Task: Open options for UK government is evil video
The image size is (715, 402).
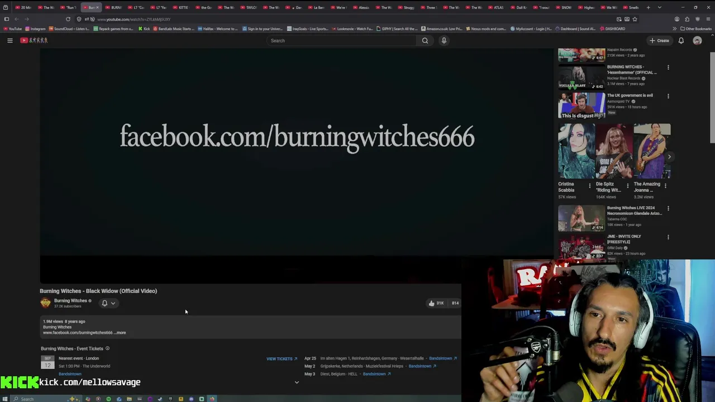Action: (668, 96)
